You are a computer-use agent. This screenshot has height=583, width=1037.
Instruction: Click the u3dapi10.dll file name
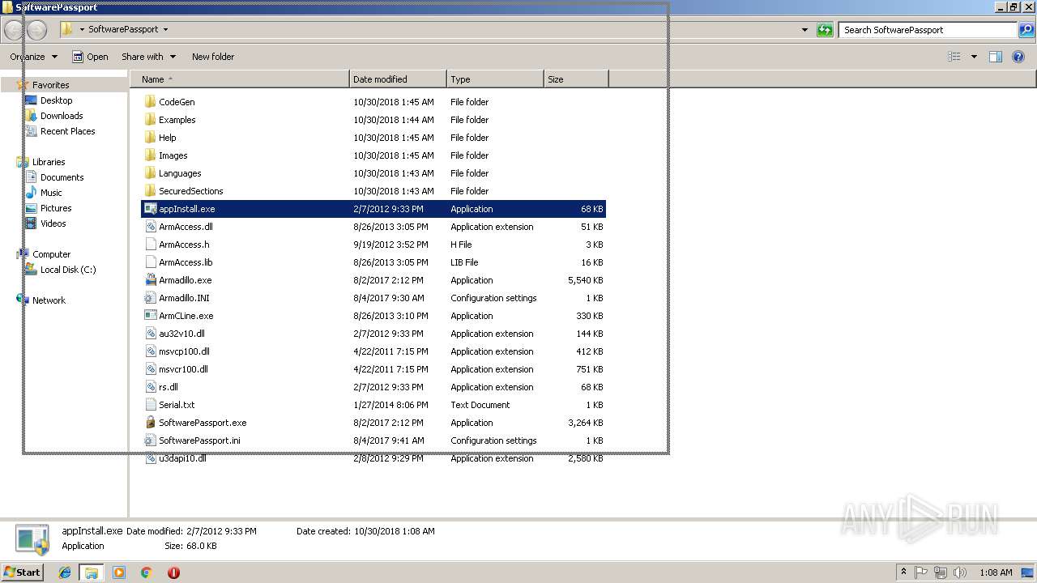click(x=182, y=458)
